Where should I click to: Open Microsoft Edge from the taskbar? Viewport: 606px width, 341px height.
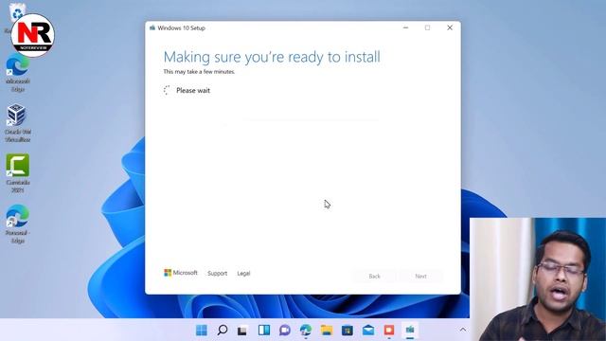tap(306, 331)
